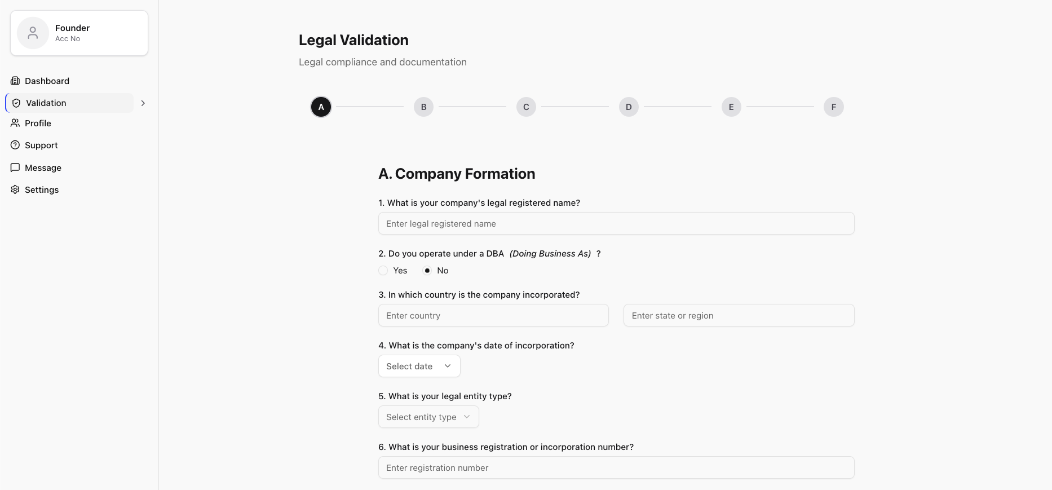Click the Message speech-bubble icon
This screenshot has width=1052, height=490.
tap(15, 167)
